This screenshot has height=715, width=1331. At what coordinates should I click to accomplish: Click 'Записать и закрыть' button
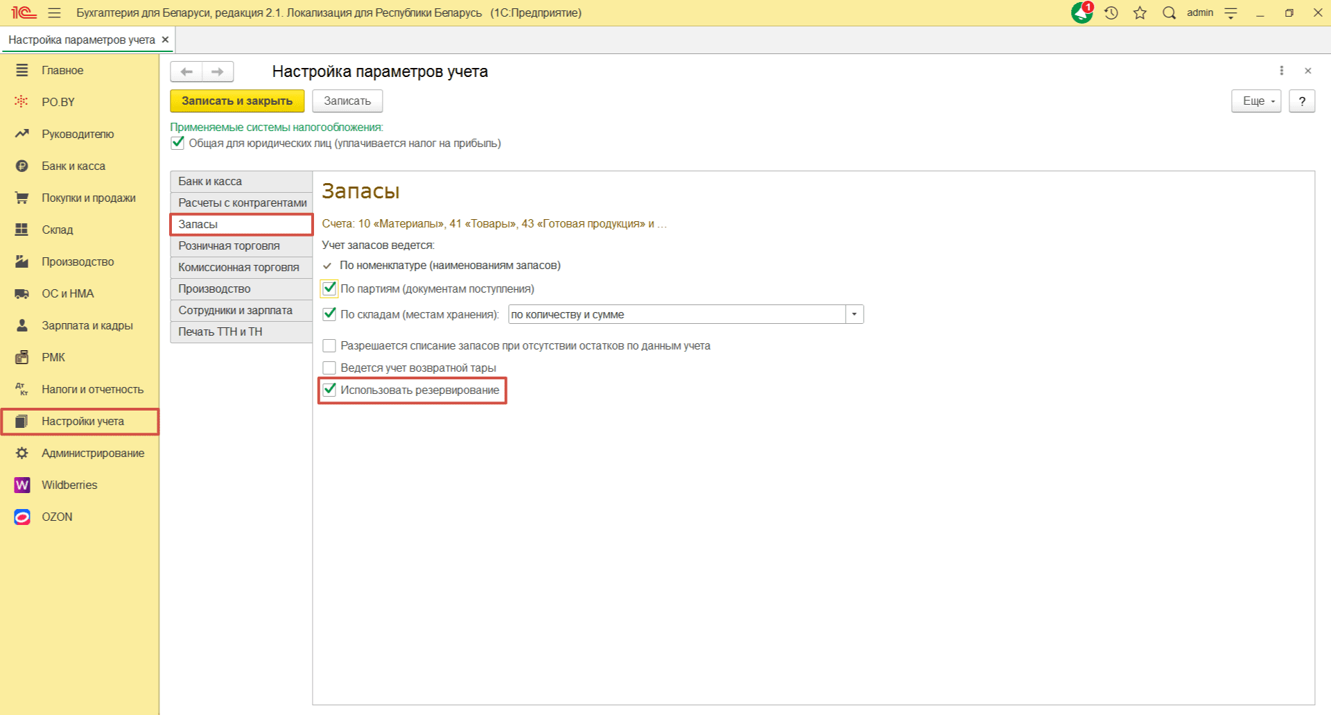click(x=237, y=101)
